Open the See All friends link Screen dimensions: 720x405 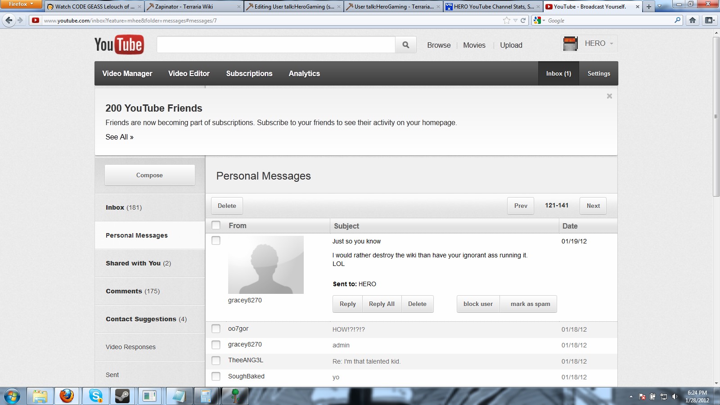click(x=119, y=137)
